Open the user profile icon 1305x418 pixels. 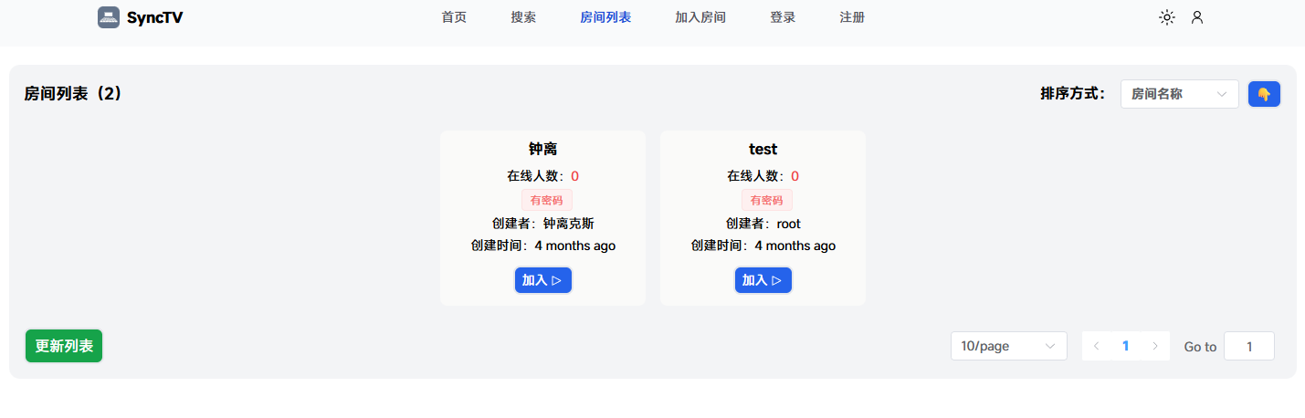point(1197,17)
